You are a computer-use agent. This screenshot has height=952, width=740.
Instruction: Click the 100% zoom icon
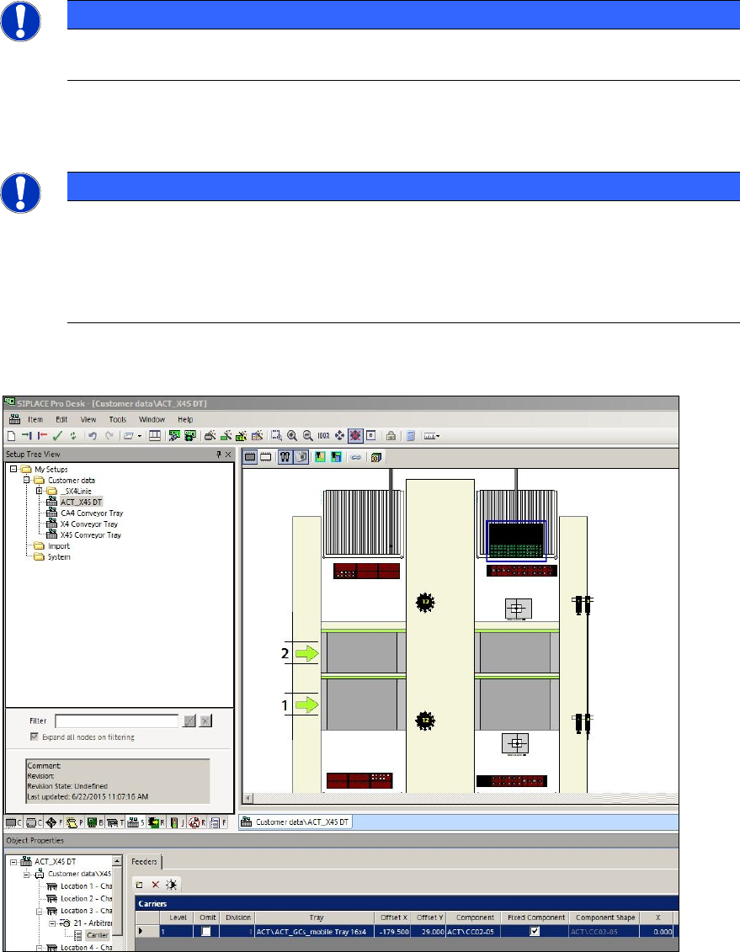click(323, 436)
